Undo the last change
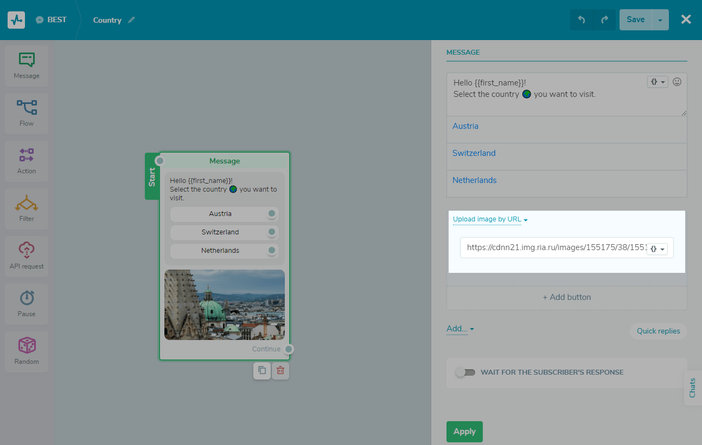The height and width of the screenshot is (445, 702). (x=582, y=19)
